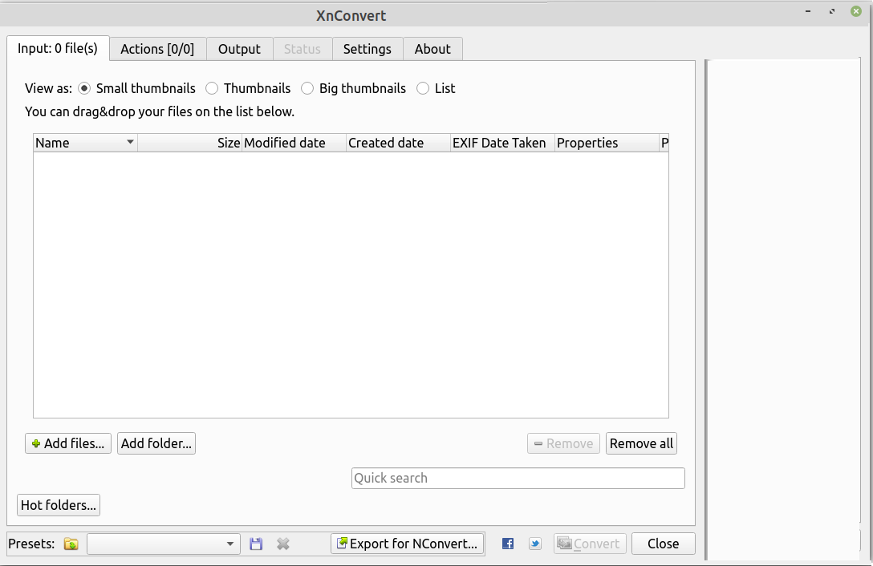873x566 pixels.
Task: Select Small thumbnails view option
Action: pos(84,88)
